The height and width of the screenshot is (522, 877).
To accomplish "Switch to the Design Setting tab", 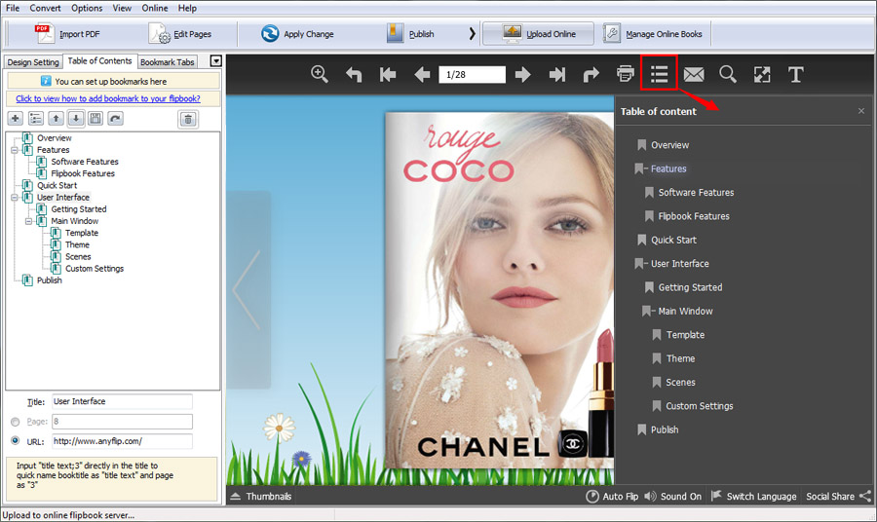I will [x=33, y=62].
